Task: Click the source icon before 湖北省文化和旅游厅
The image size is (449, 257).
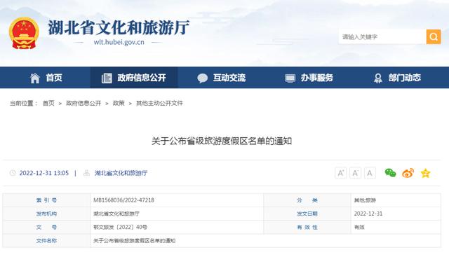Action: click(x=86, y=173)
